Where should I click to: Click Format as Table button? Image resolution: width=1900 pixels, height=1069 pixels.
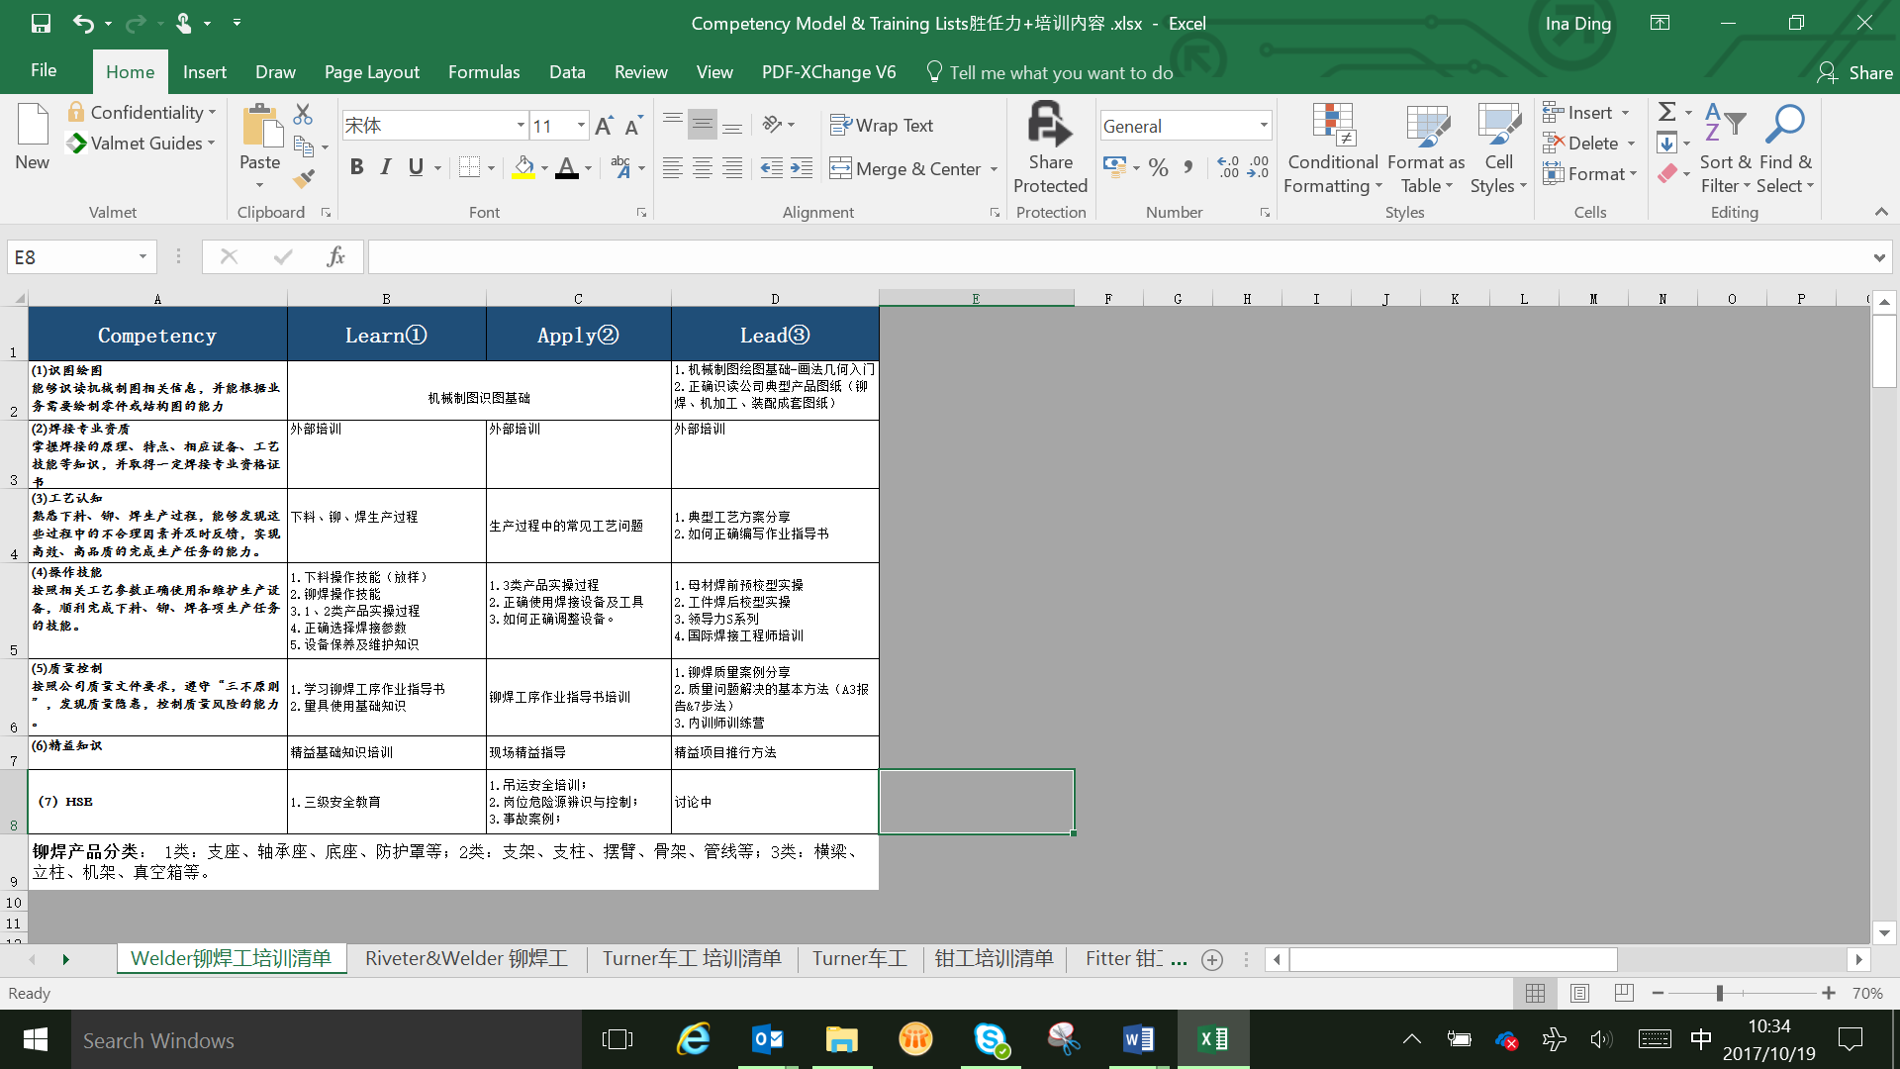click(1426, 148)
